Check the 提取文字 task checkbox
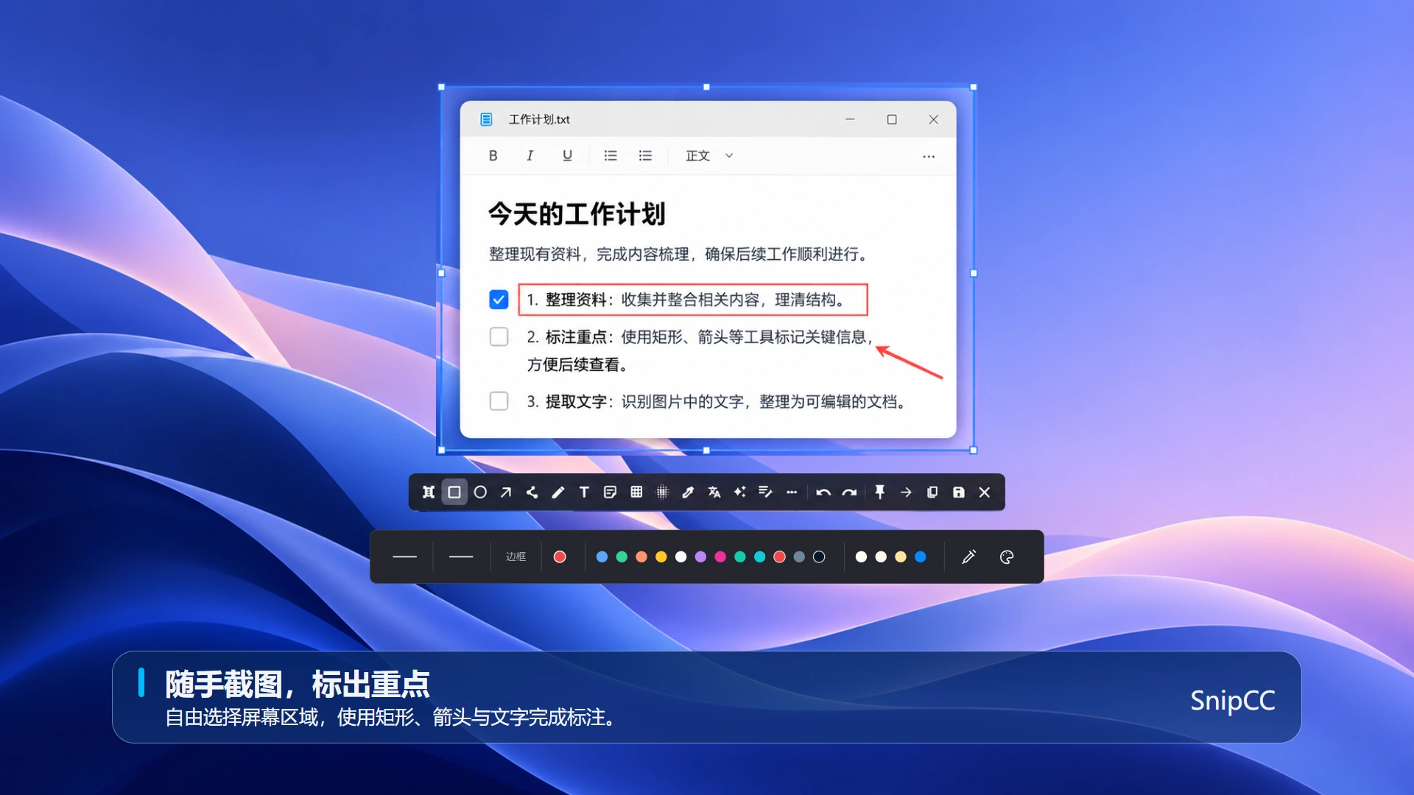 (x=499, y=401)
